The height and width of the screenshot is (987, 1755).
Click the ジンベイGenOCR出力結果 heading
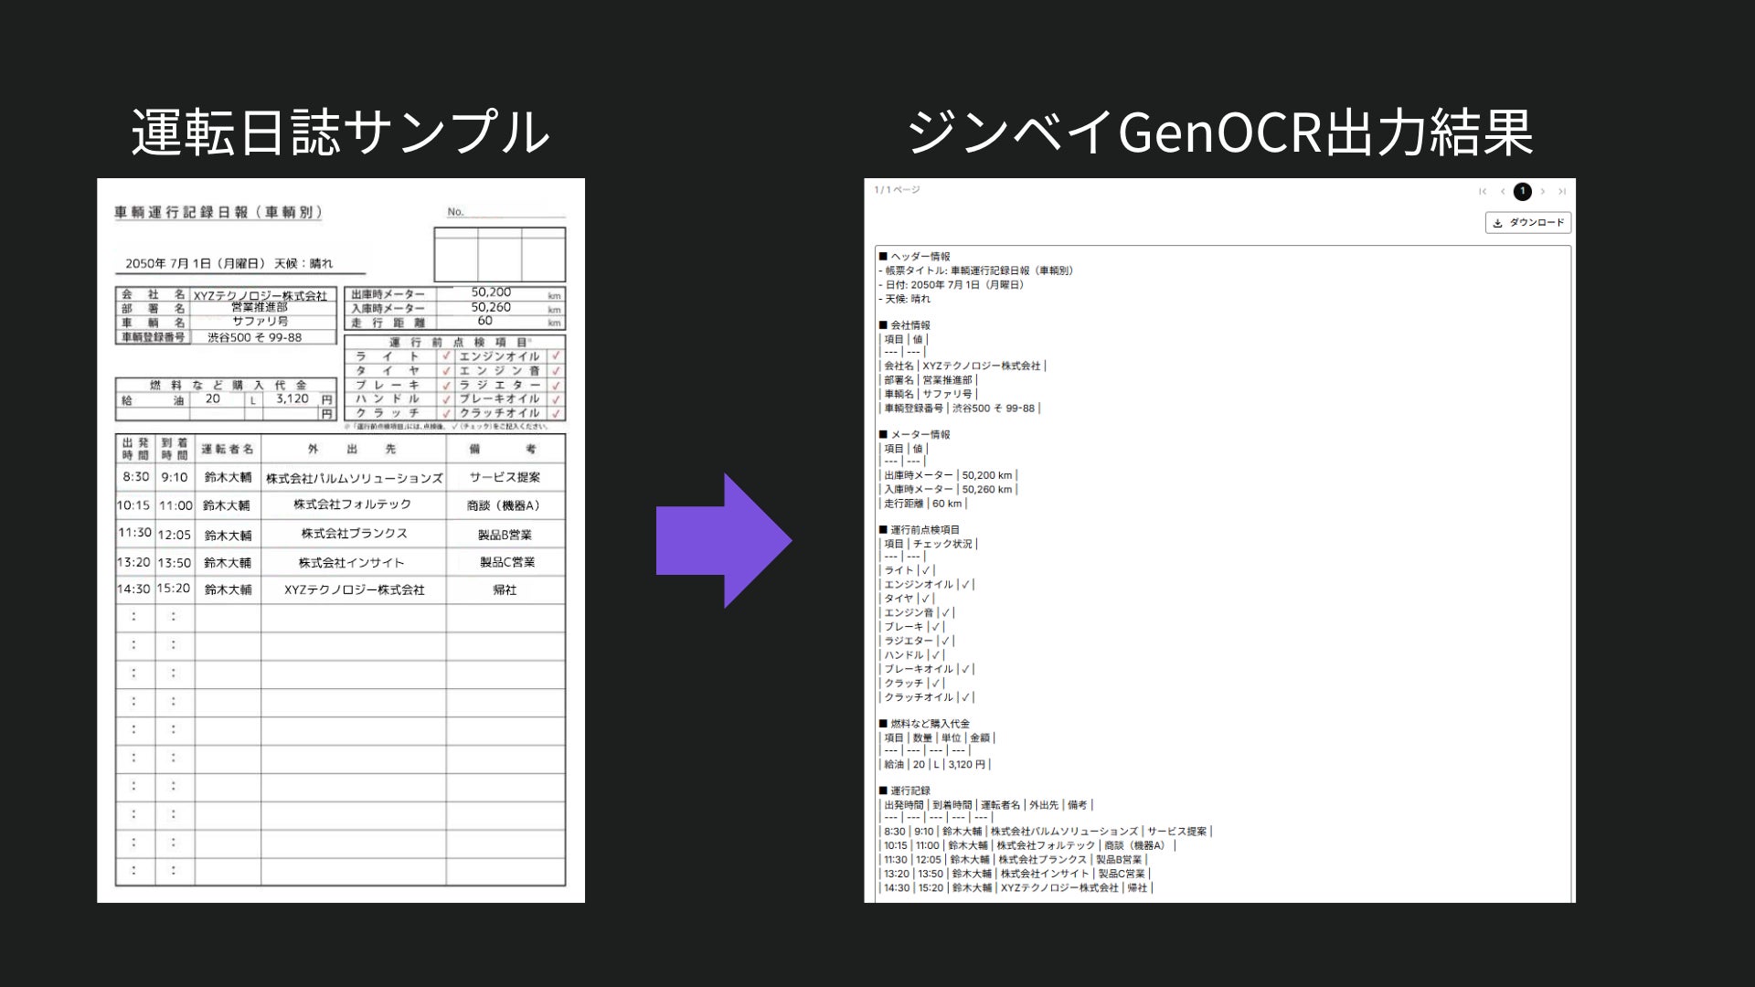click(x=1218, y=133)
